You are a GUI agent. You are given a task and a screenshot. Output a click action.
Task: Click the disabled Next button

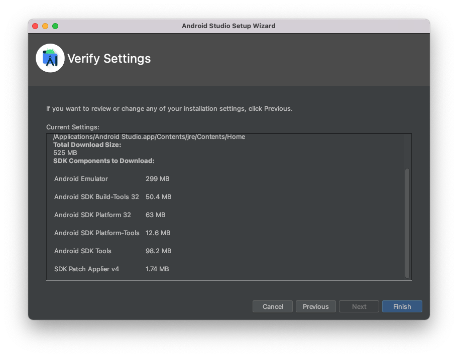click(359, 306)
